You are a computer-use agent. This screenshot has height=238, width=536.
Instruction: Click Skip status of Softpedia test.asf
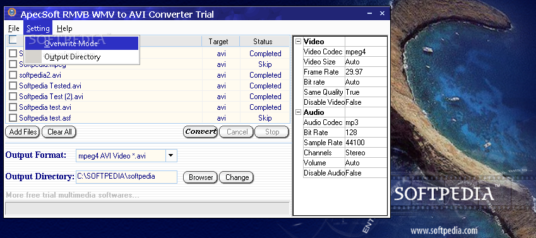point(265,118)
